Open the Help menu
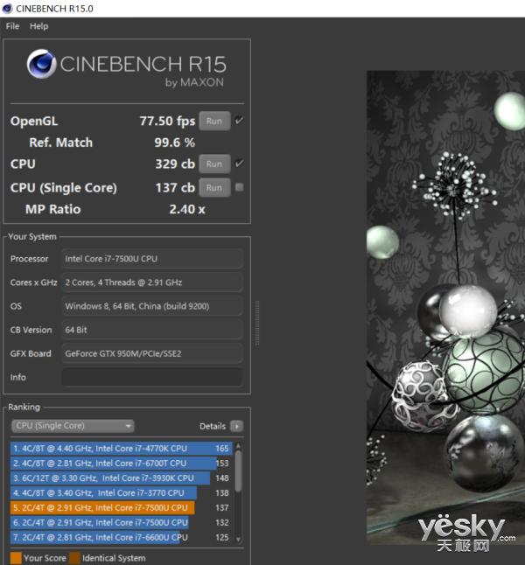The image size is (525, 565). [38, 26]
